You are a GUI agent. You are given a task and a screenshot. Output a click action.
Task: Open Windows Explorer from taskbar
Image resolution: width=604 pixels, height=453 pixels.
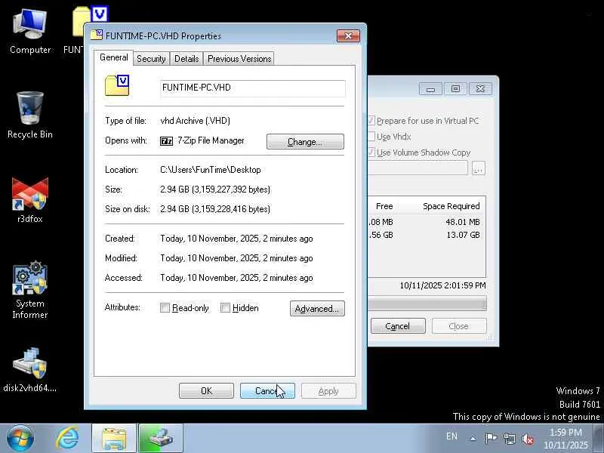coord(114,439)
